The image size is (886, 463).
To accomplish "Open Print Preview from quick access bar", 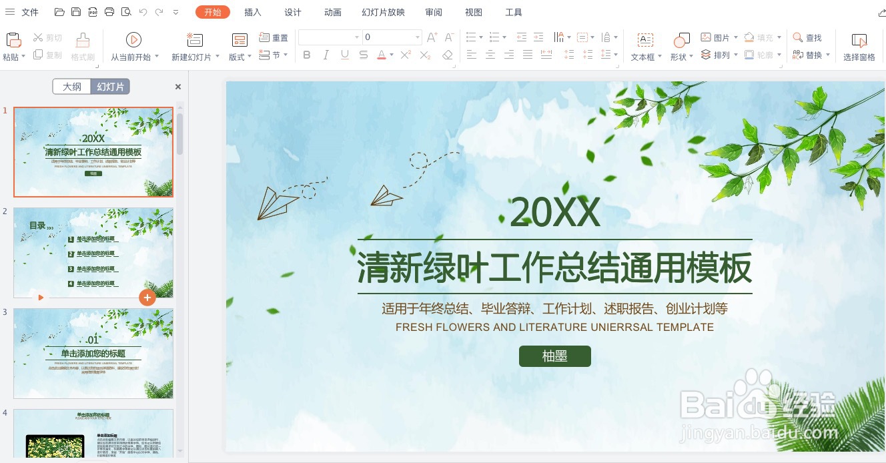I will tap(125, 12).
